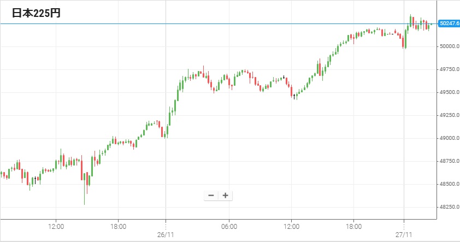Select the 49000.0 price axis label
The image size is (460, 242).
pyautogui.click(x=449, y=138)
